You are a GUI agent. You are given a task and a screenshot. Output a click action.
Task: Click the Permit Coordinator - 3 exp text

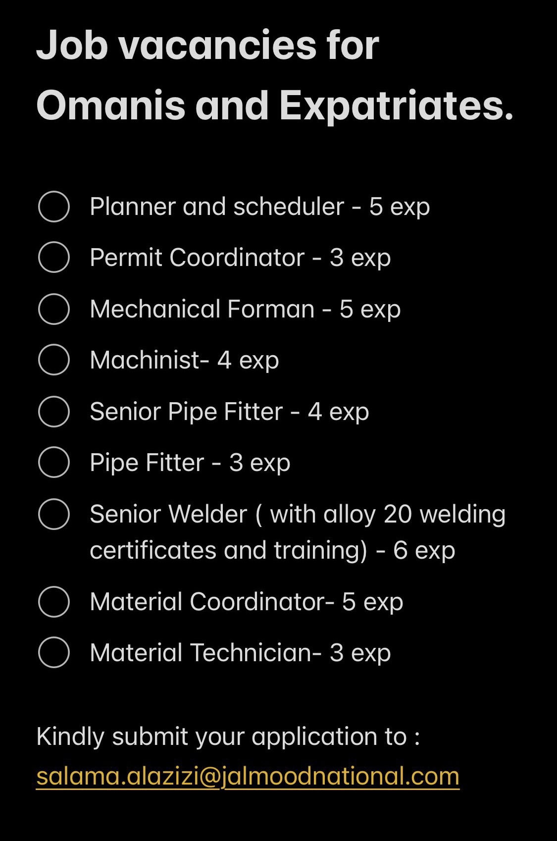point(240,258)
